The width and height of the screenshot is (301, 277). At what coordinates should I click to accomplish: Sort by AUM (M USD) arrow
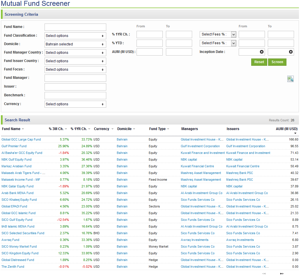point(295,133)
